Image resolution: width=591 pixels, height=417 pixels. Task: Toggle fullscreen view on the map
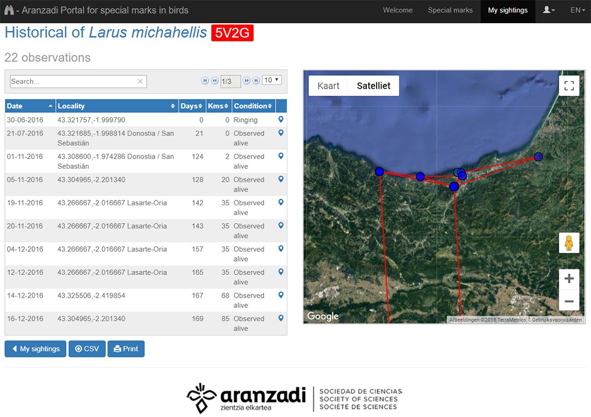tap(569, 85)
